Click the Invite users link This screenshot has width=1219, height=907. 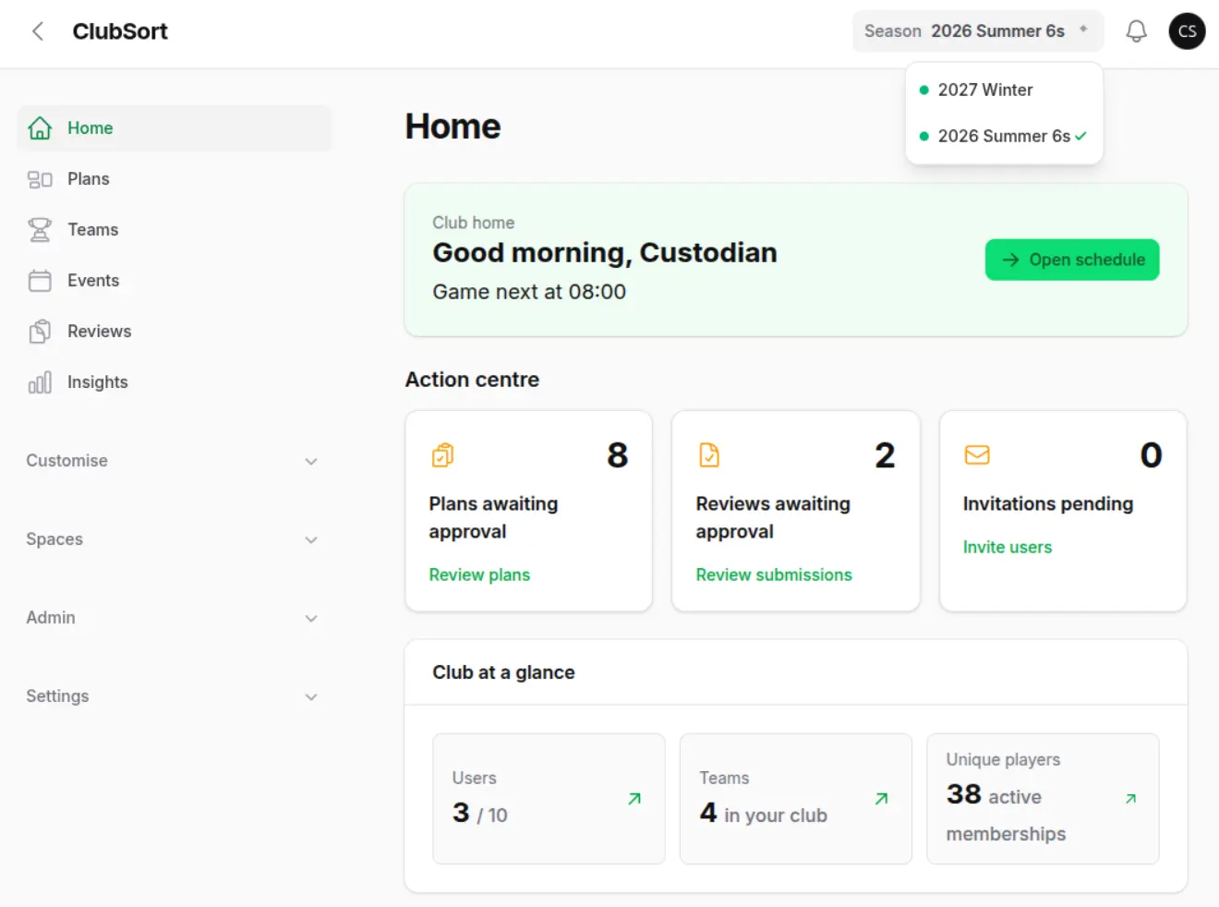1008,547
